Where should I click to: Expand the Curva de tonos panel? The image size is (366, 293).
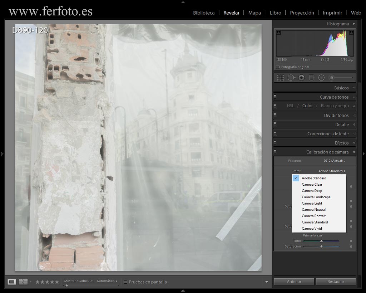[354, 97]
